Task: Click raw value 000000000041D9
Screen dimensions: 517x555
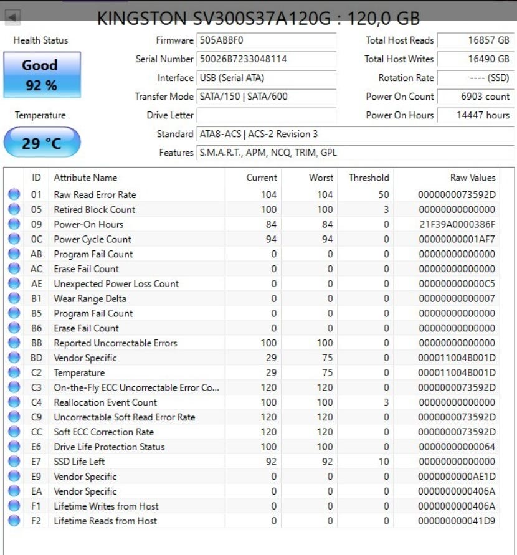Action: coord(457,521)
